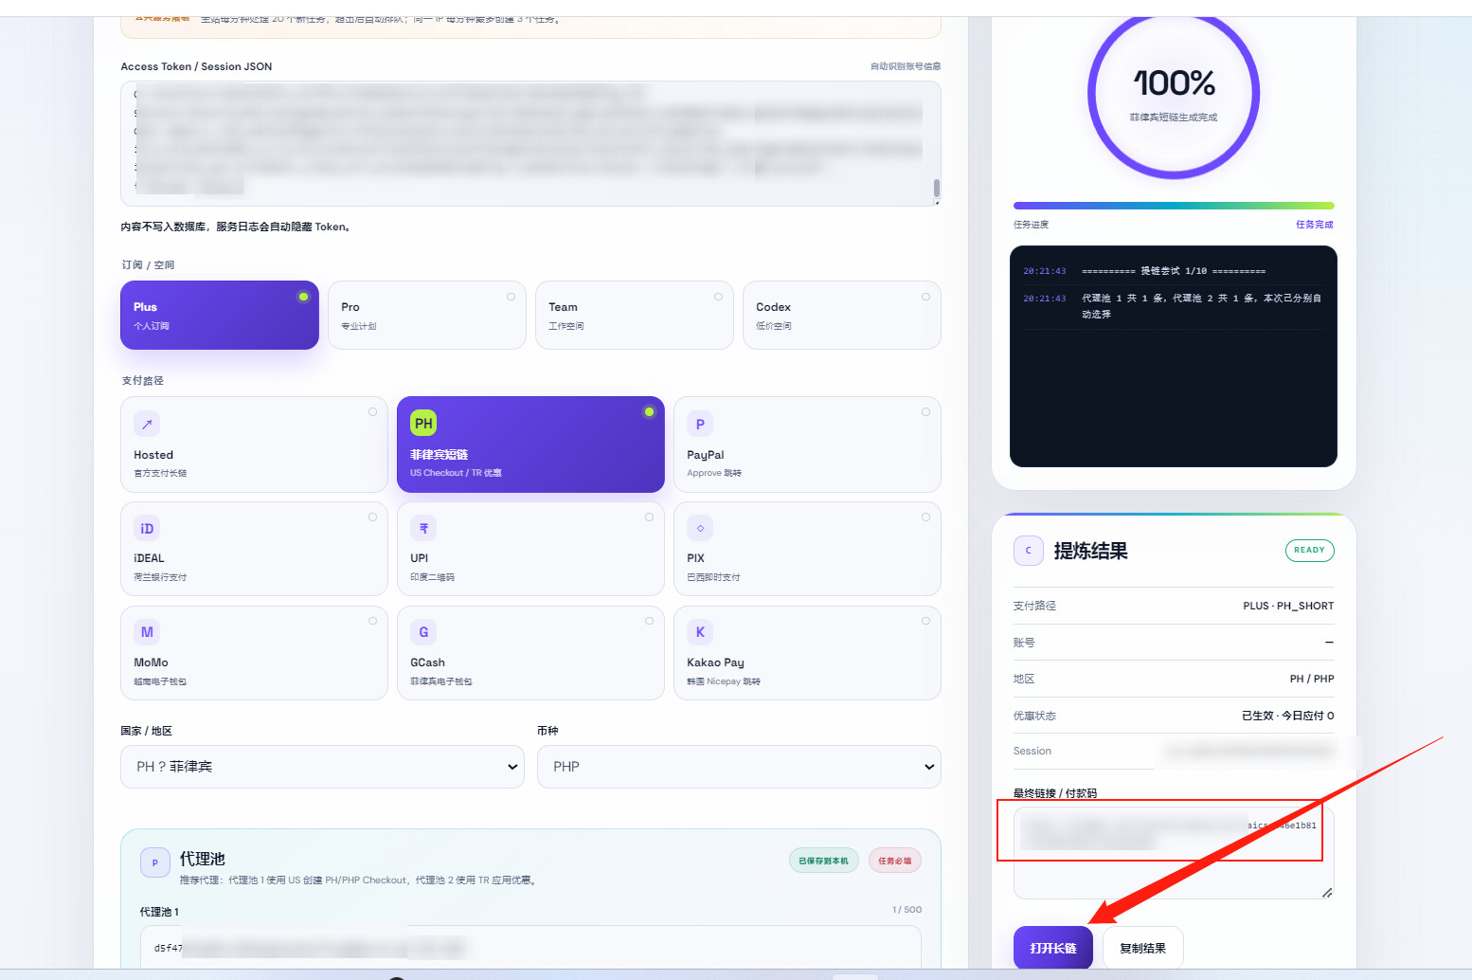The width and height of the screenshot is (1472, 980).
Task: Click the Kakao Pay K icon
Action: 700,632
